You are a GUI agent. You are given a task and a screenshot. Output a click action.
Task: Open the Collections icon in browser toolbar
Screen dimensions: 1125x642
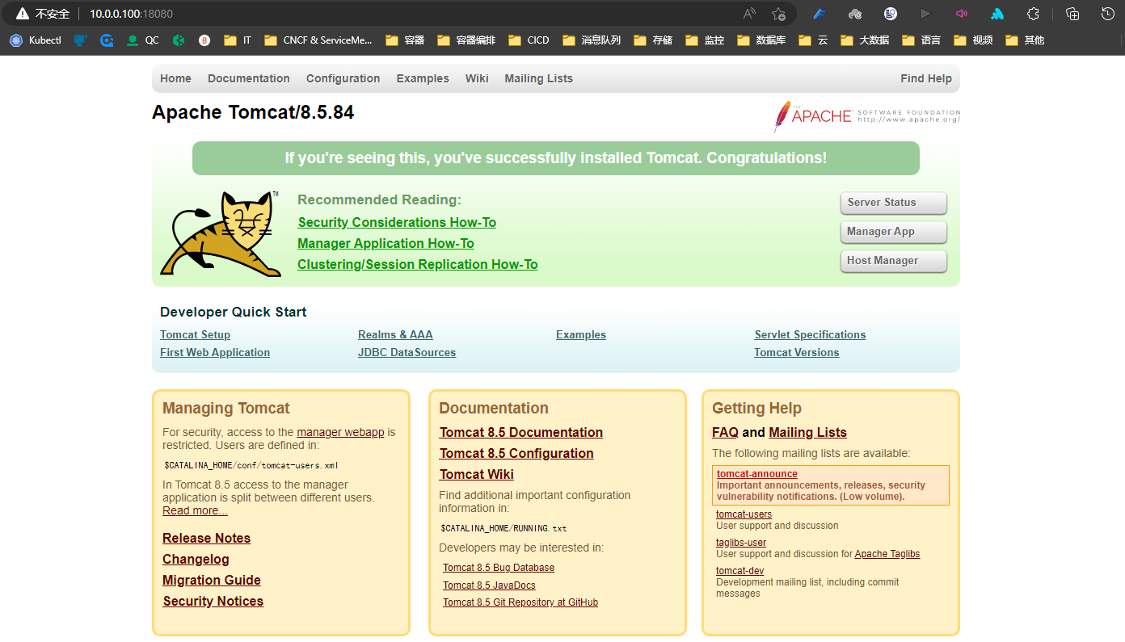tap(1072, 14)
